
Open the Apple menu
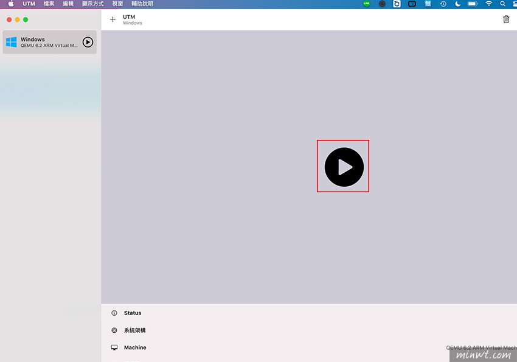pyautogui.click(x=11, y=4)
